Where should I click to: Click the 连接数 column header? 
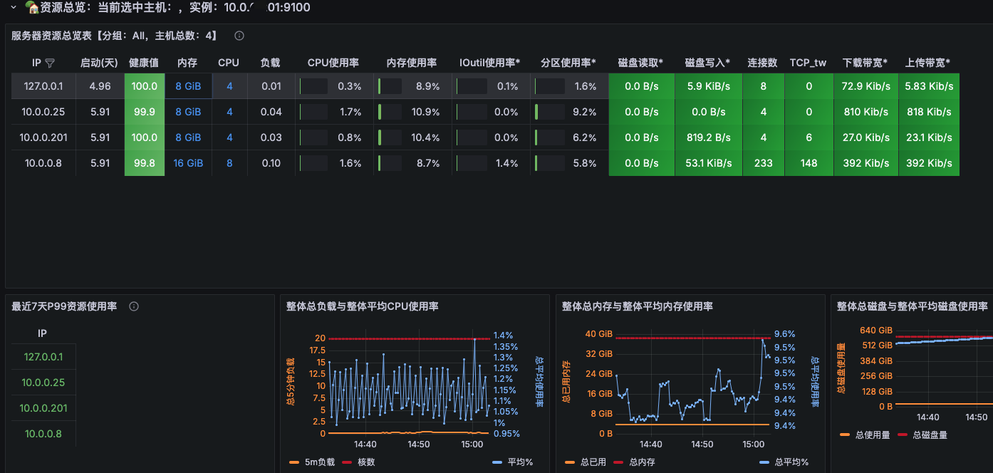762,63
